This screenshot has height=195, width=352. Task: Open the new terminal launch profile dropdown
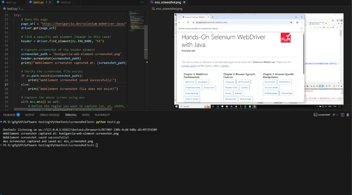coord(337,115)
